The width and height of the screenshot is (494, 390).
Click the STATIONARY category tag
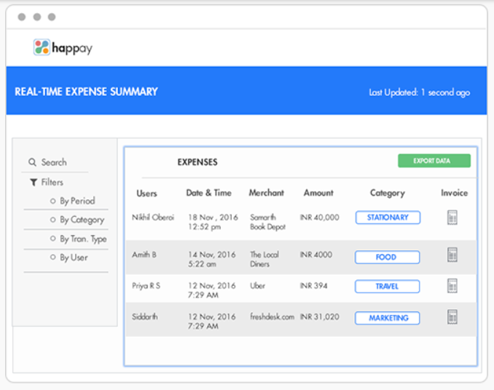[387, 218]
